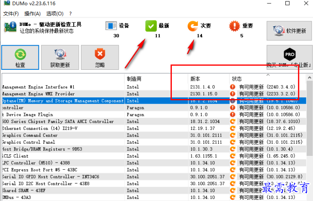
Task: Select SMBus - 43A3 row
Action: point(154,197)
